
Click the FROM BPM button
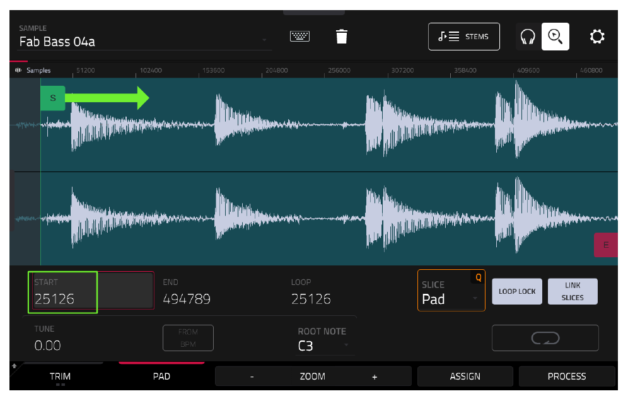(x=188, y=338)
